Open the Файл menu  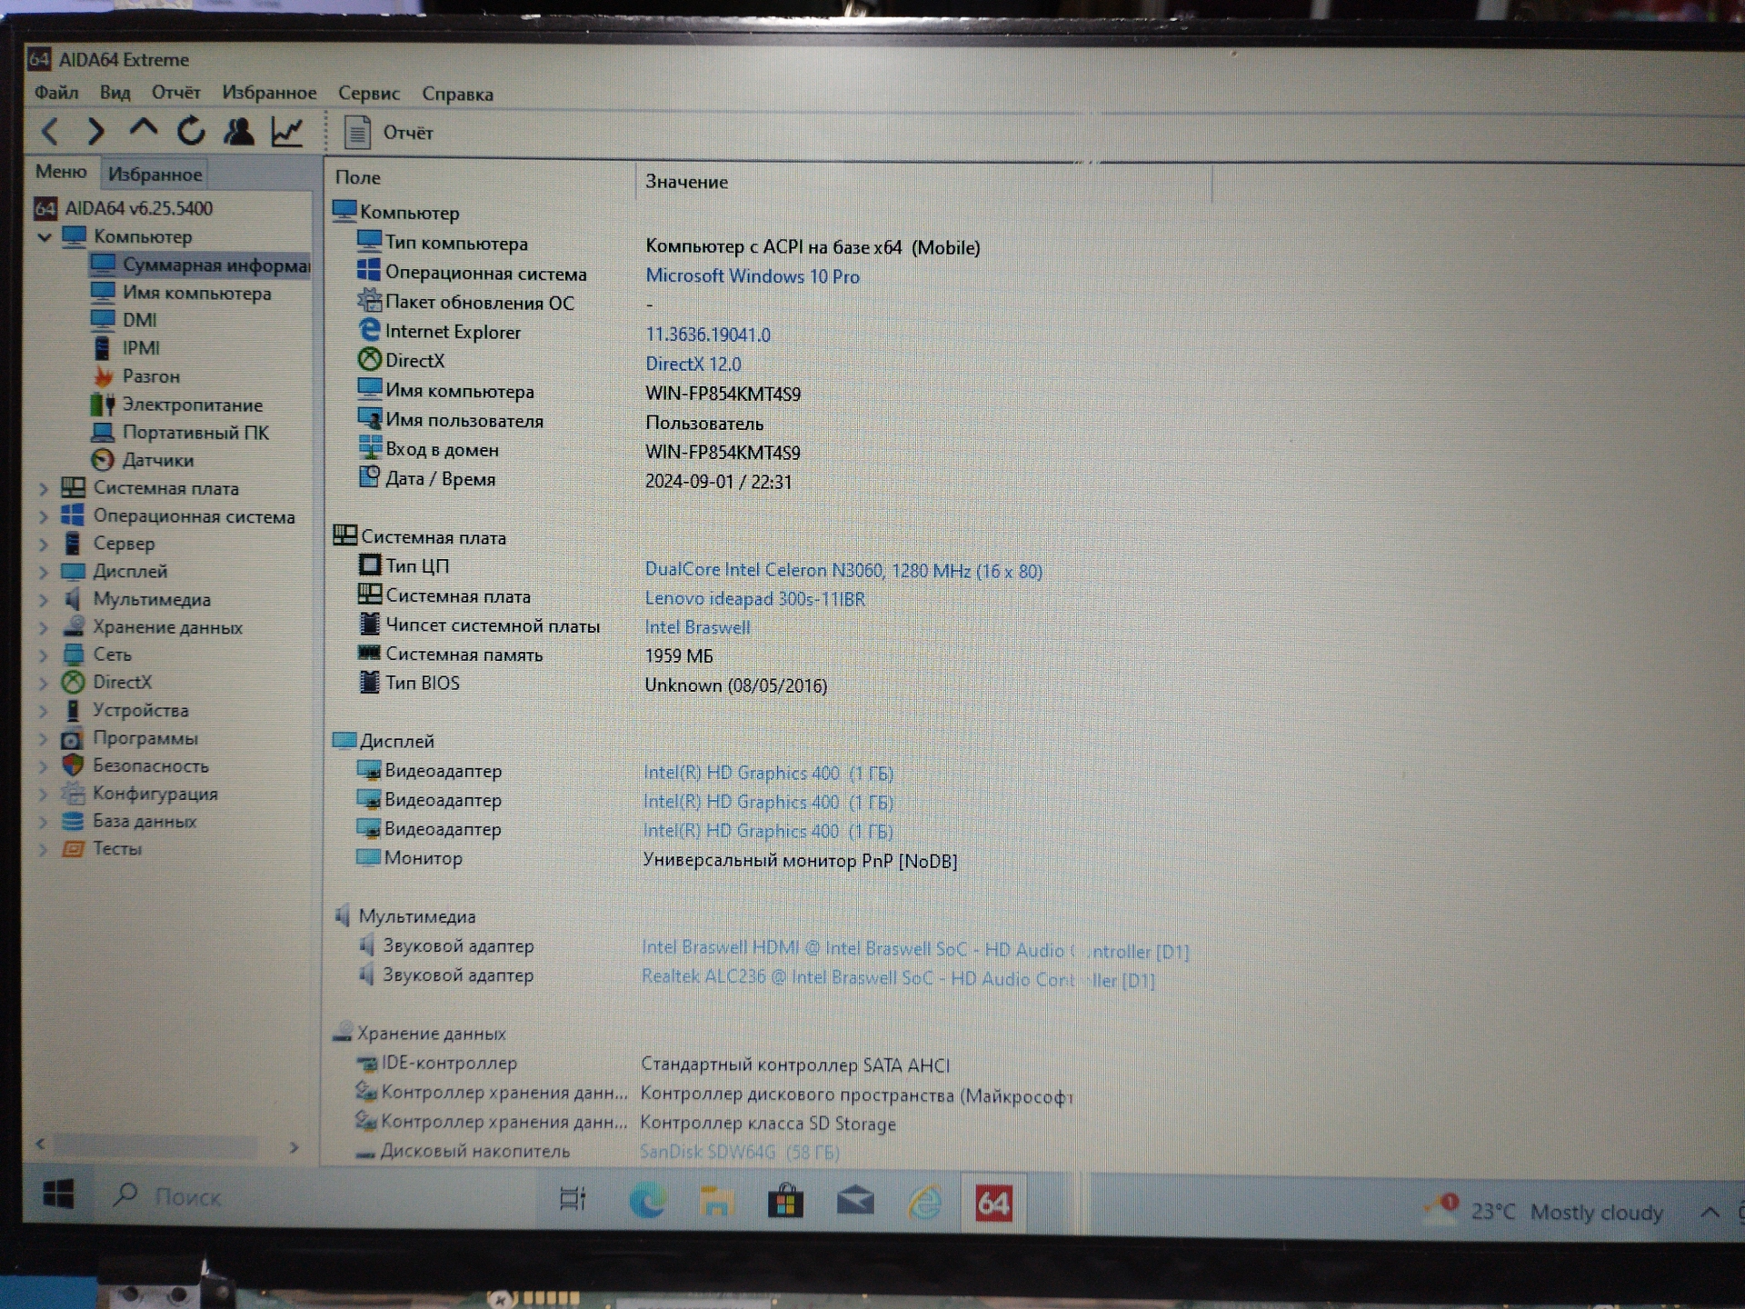coord(56,93)
